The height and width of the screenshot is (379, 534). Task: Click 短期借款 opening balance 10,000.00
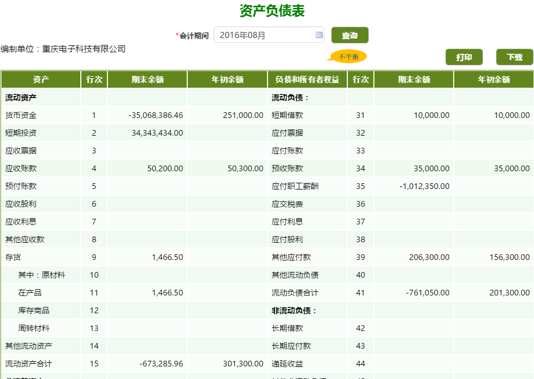(512, 115)
